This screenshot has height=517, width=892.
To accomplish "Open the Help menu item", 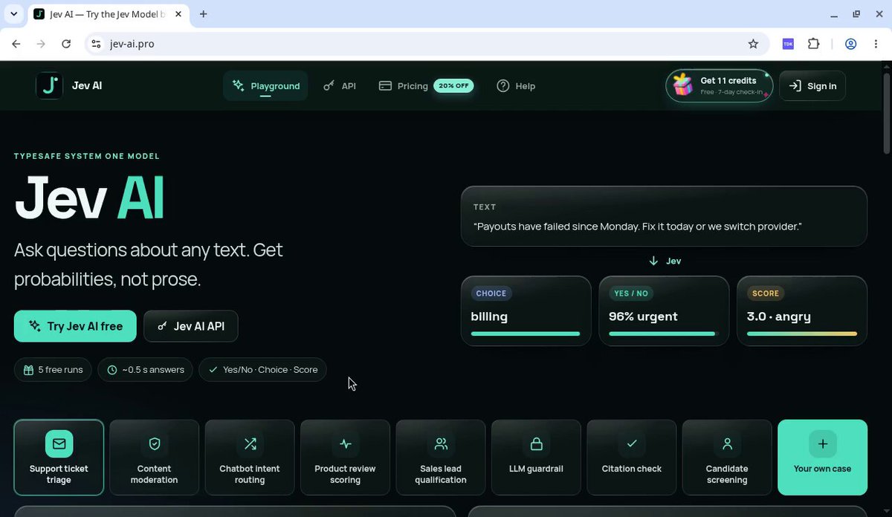I will pos(516,85).
